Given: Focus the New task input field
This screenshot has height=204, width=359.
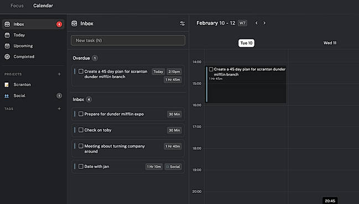Looking at the screenshot, I should tap(128, 40).
